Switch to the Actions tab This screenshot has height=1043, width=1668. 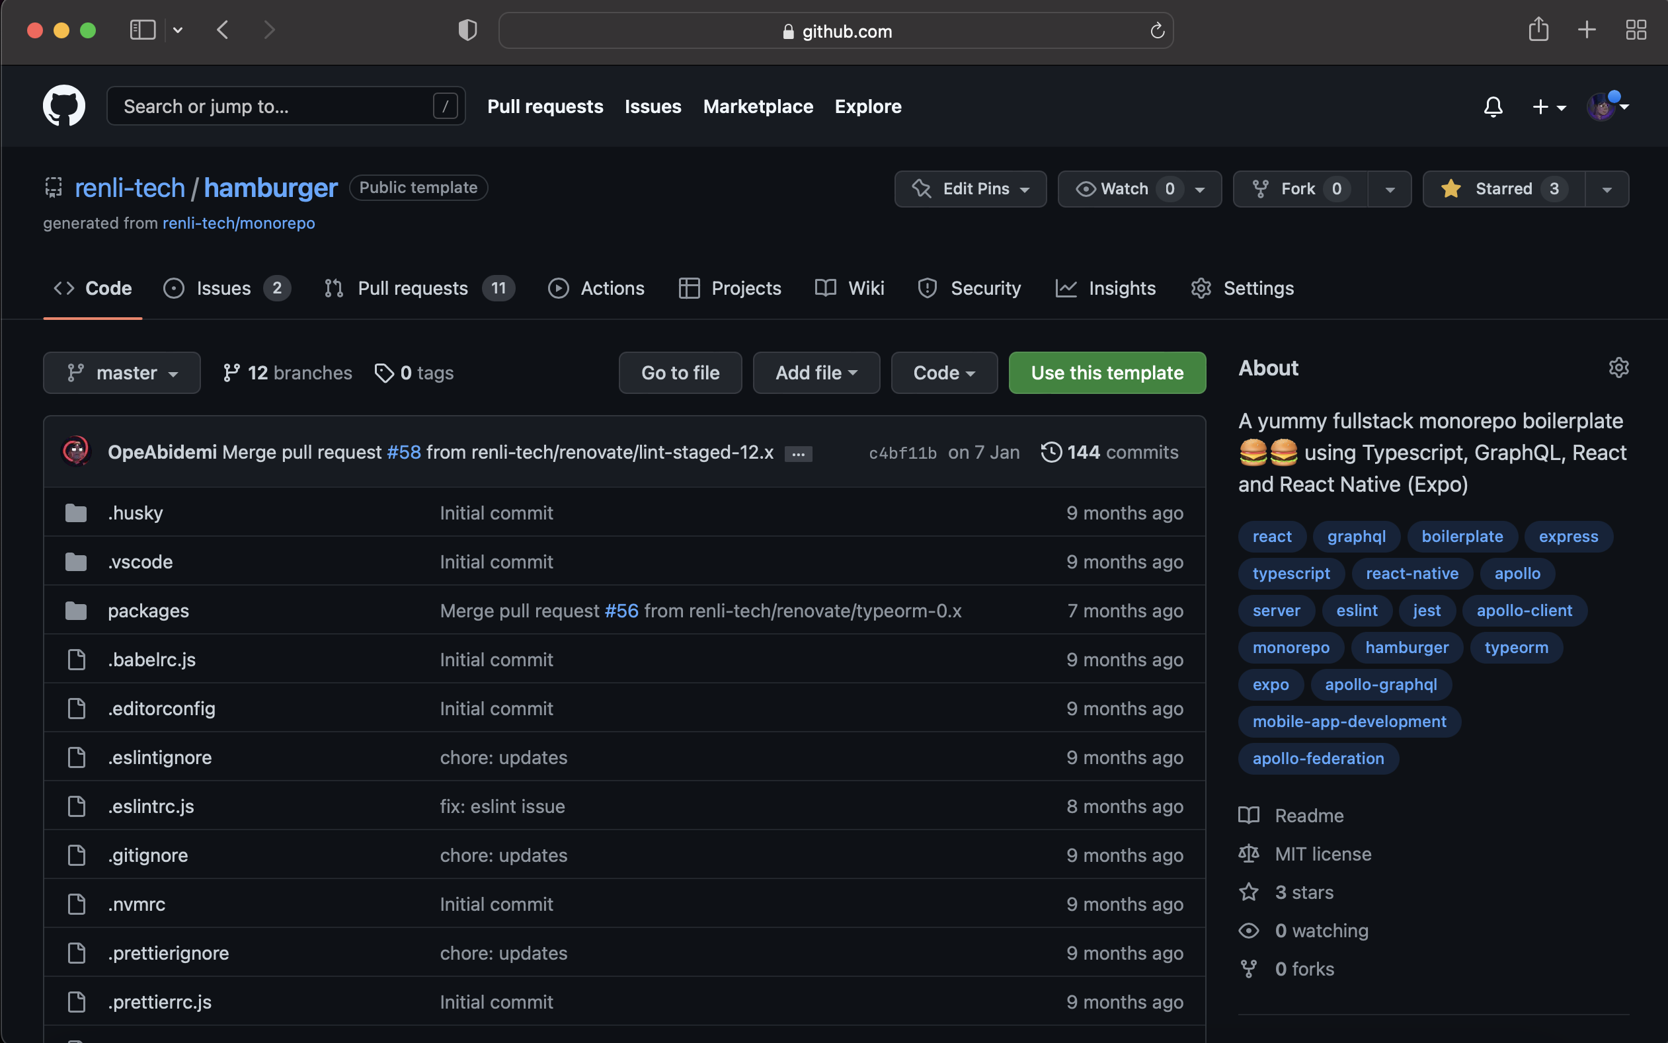point(596,288)
